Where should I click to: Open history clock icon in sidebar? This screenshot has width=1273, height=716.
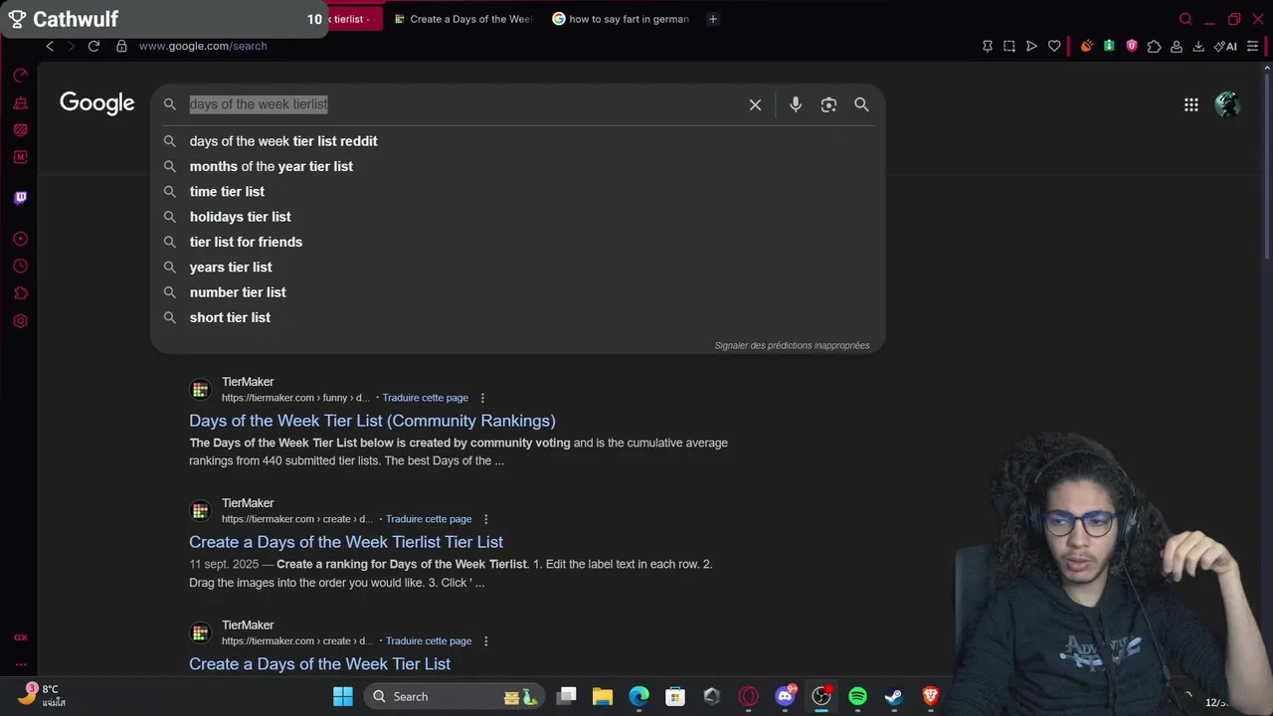(x=20, y=266)
